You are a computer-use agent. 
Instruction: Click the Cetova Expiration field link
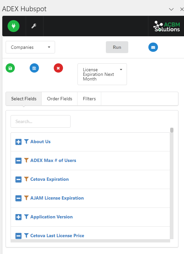(49, 179)
